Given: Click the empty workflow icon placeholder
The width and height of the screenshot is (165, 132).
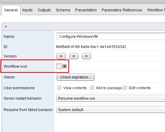Looking at the screenshot, I should click(x=59, y=66).
